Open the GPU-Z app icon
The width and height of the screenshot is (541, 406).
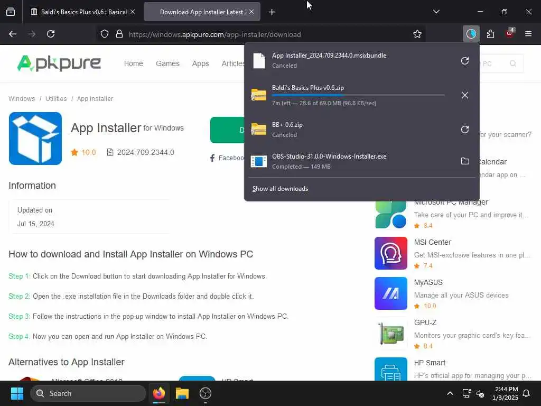click(x=390, y=333)
